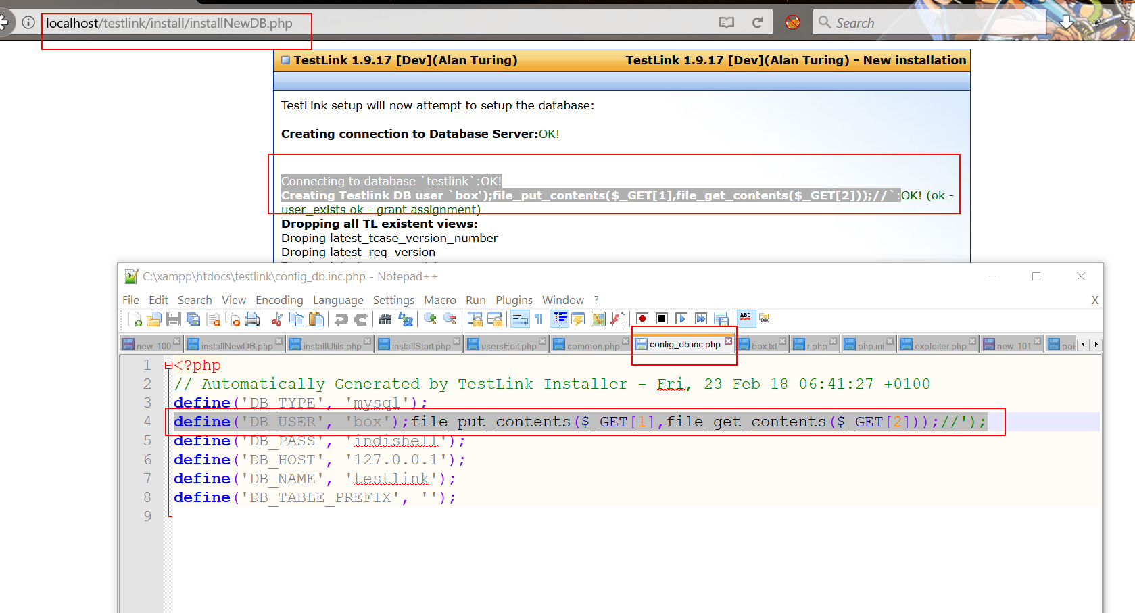Viewport: 1135px width, 613px height.
Task: Close the installNewDB.php tab
Action: coord(279,341)
